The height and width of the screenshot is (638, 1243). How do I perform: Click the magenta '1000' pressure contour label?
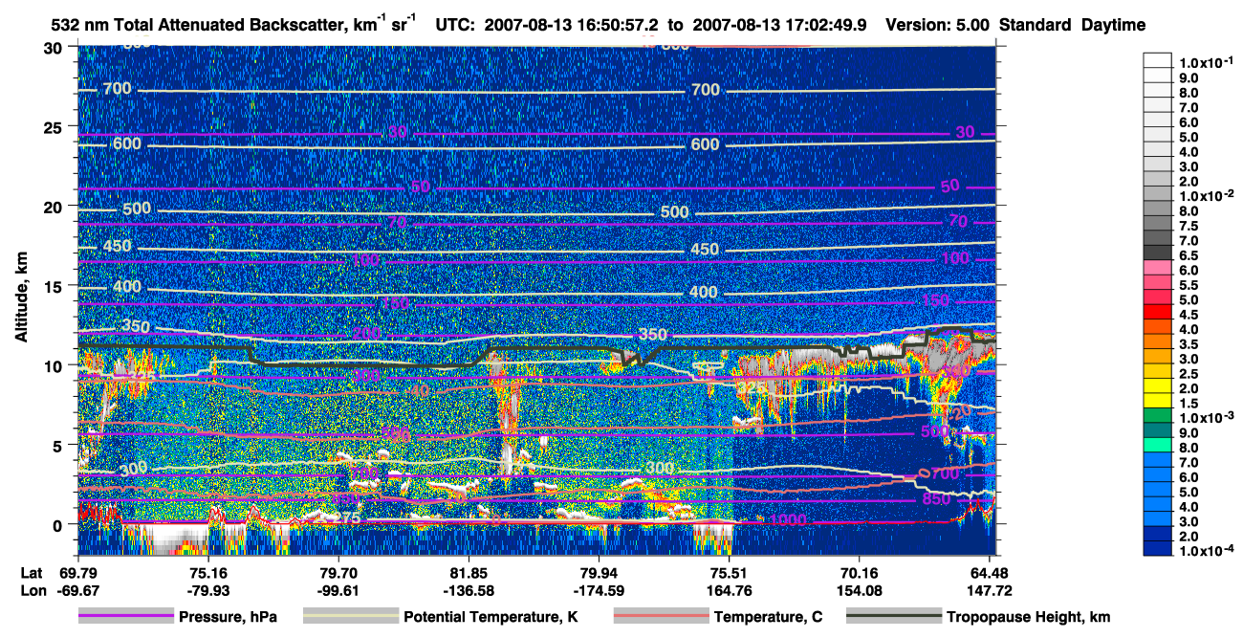(789, 519)
